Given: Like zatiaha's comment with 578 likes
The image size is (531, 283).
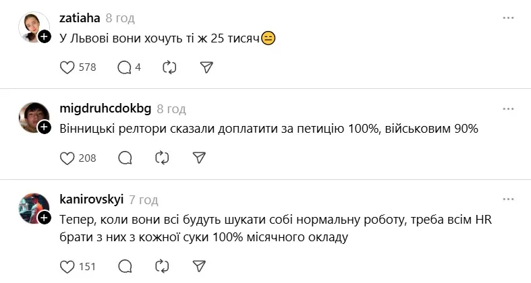Looking at the screenshot, I should click(67, 67).
